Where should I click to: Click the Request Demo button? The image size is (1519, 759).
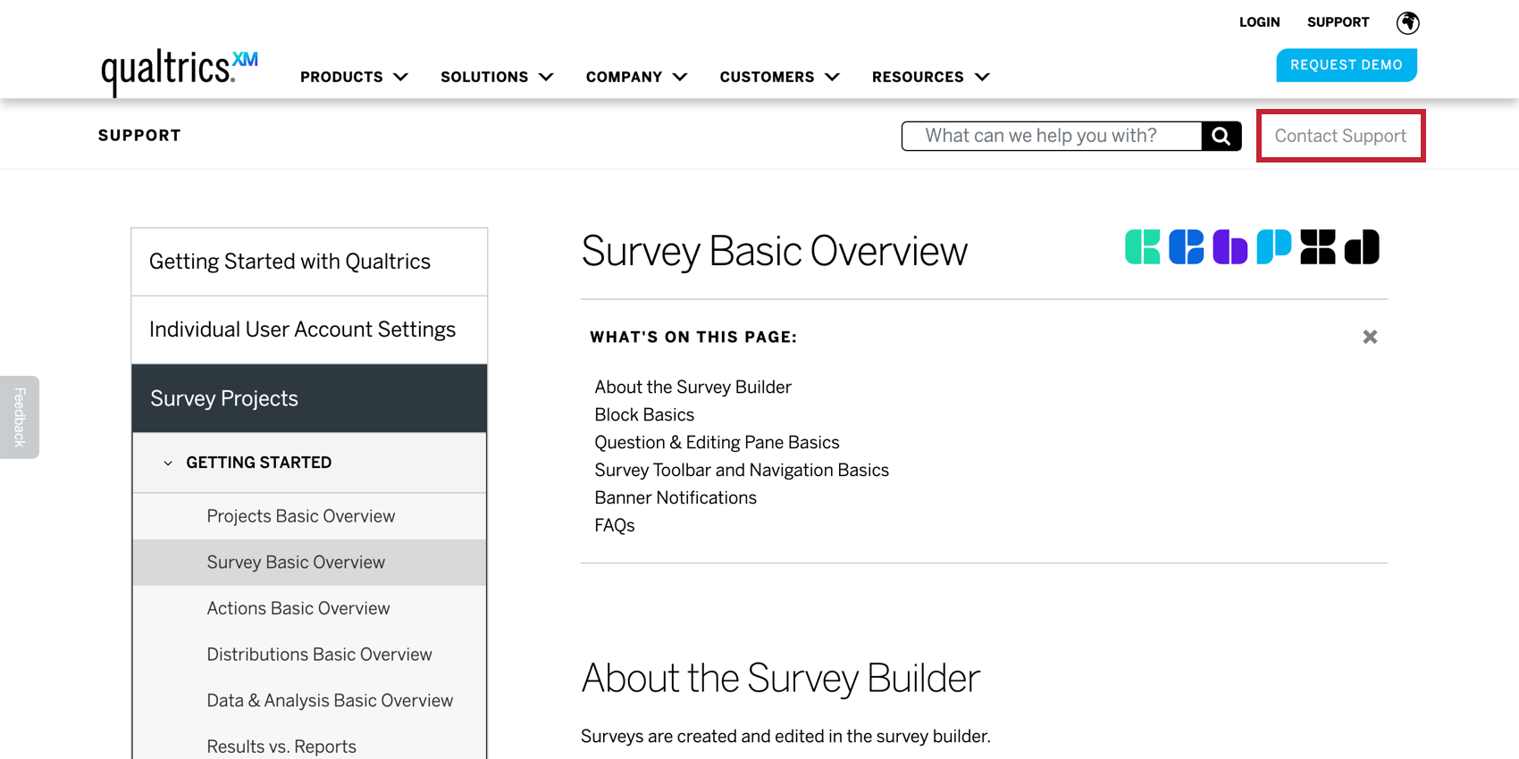pyautogui.click(x=1346, y=65)
